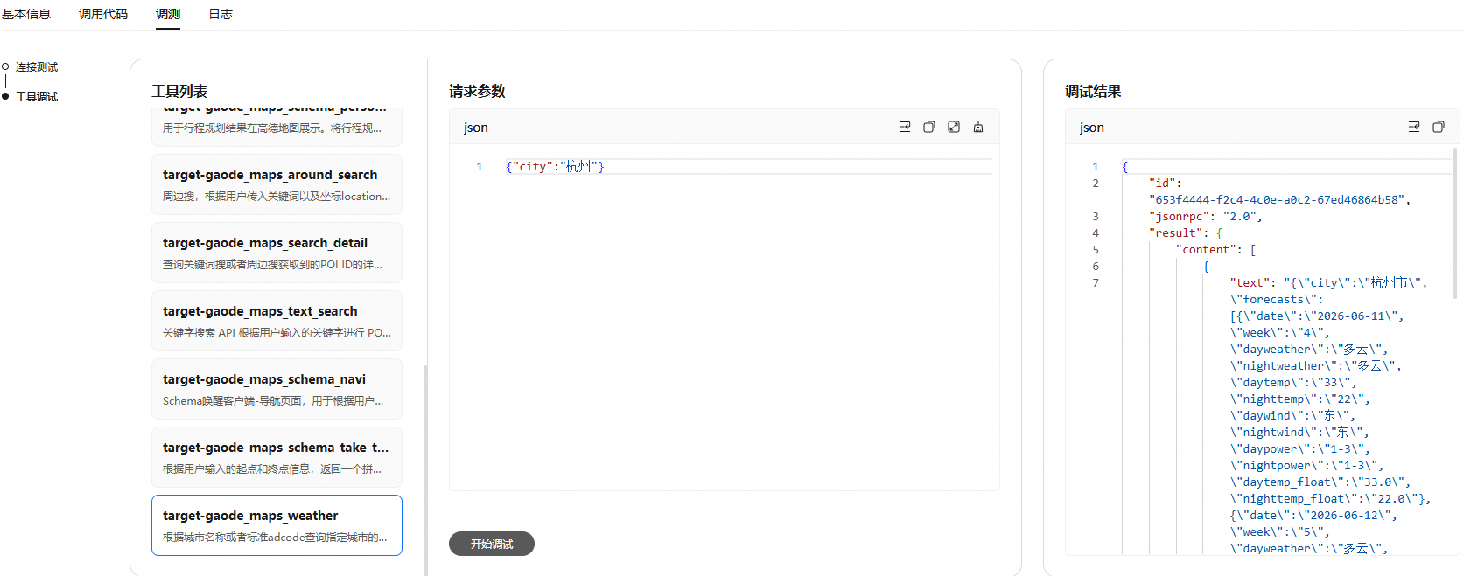Toggle word wrap in request parameters editor
This screenshot has width=1464, height=576.
(905, 127)
